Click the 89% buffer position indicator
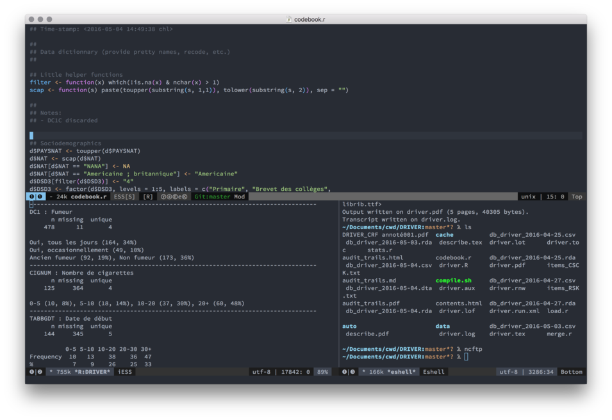The image size is (612, 420). coord(322,372)
